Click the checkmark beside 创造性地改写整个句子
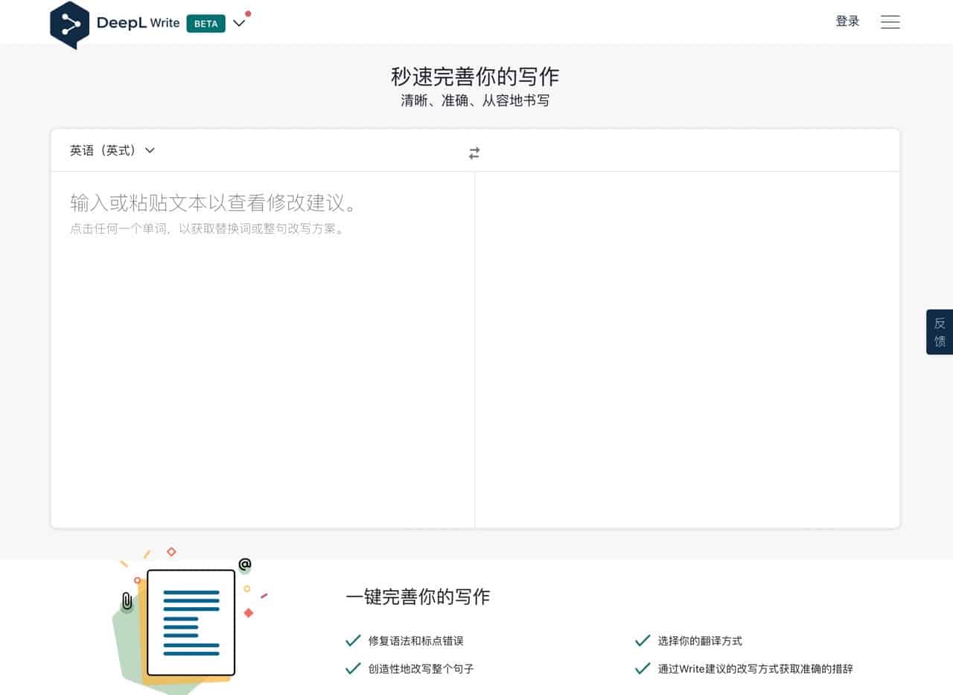Viewport: 953px width, 695px height. click(x=352, y=668)
